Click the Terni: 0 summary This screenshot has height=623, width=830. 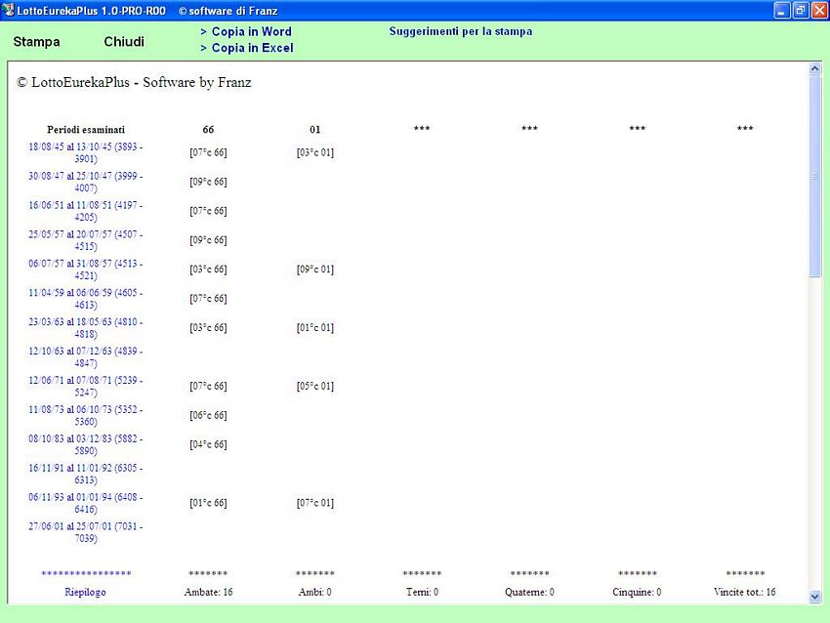click(423, 593)
